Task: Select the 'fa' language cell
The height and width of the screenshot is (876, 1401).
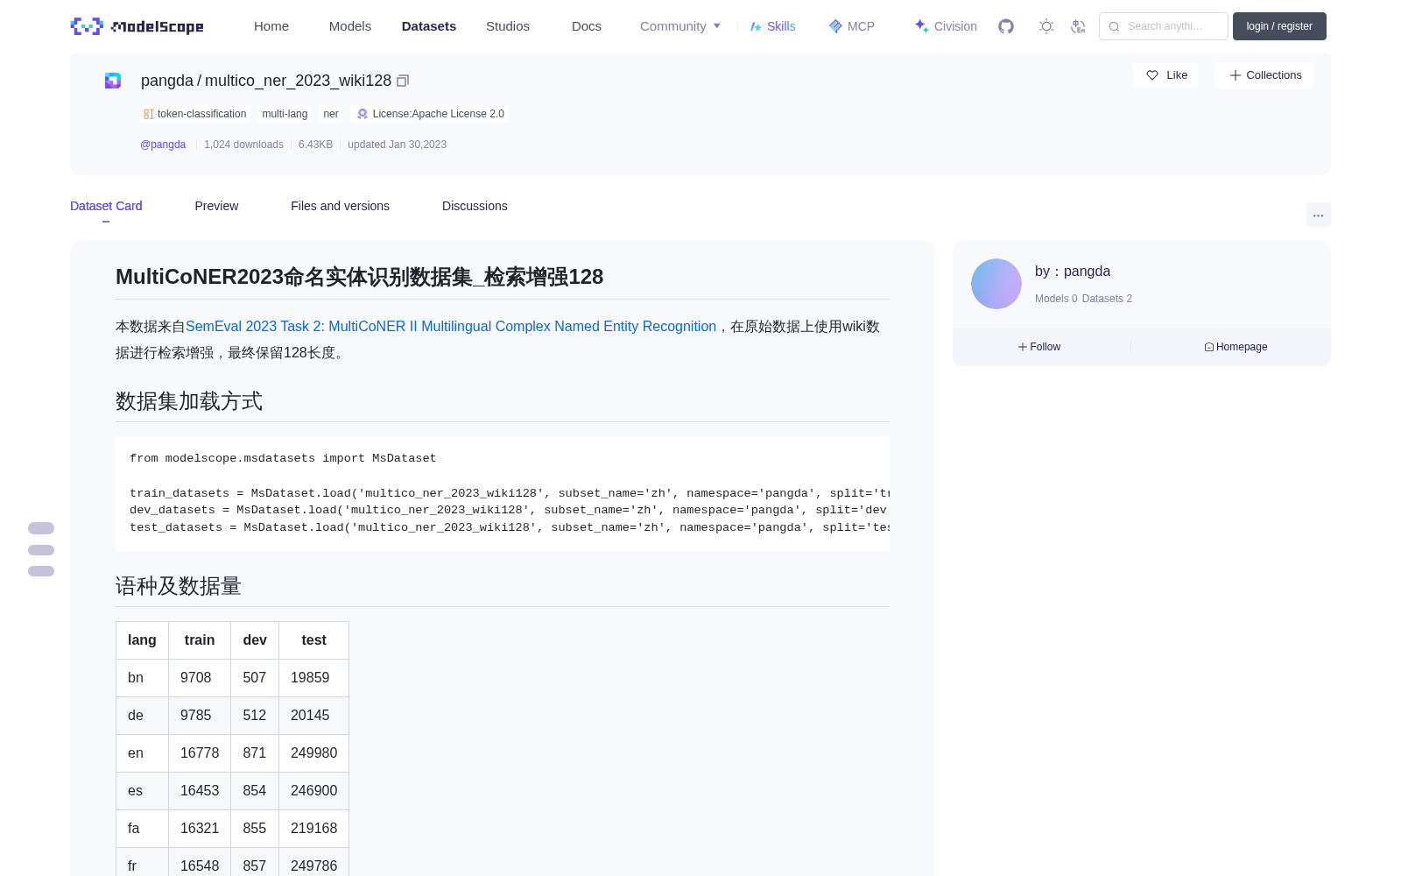Action: (x=143, y=829)
